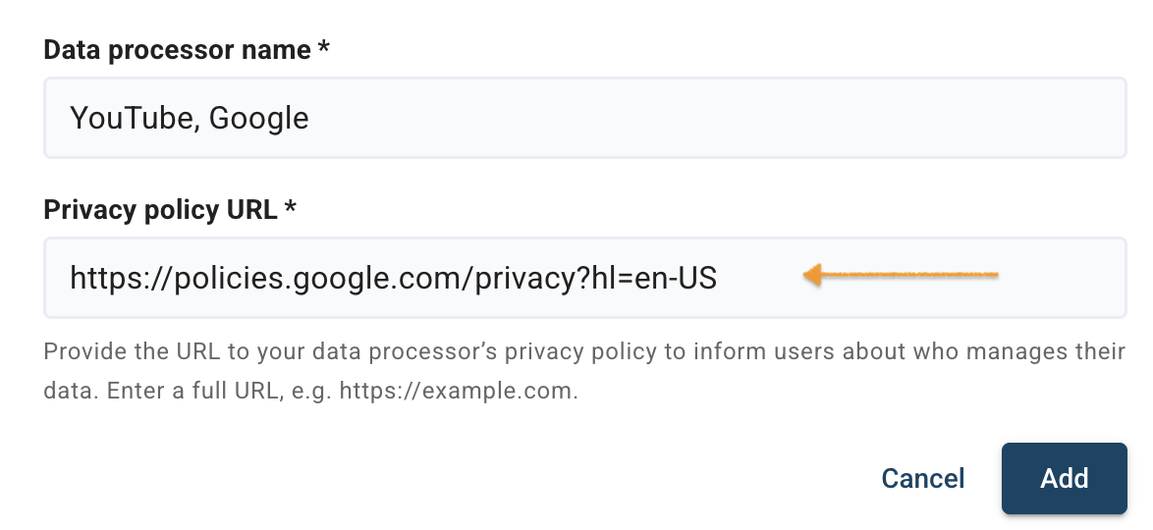Click the Cancel link
Screen dimensions: 1153x530
[922, 478]
